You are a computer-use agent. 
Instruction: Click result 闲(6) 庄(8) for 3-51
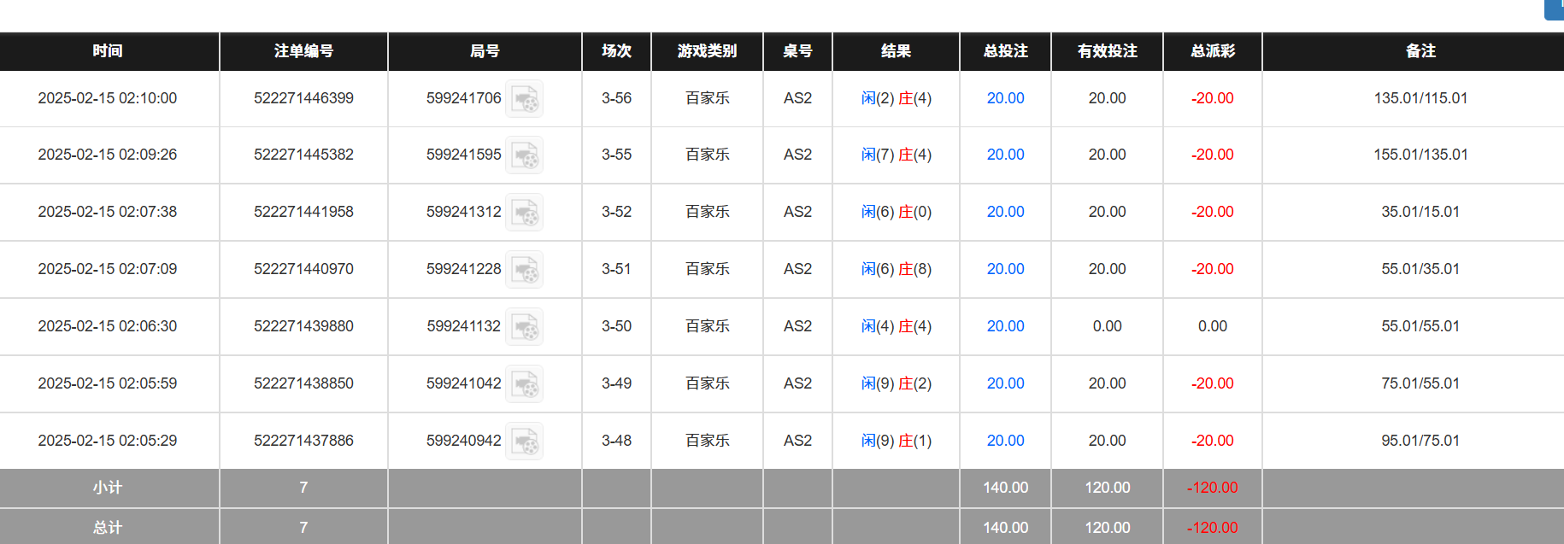pos(896,269)
